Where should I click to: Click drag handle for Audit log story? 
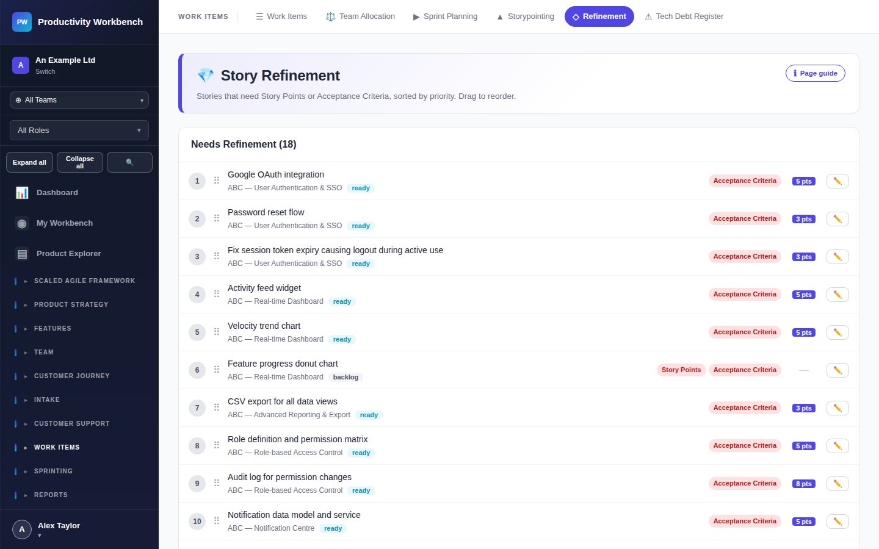217,483
